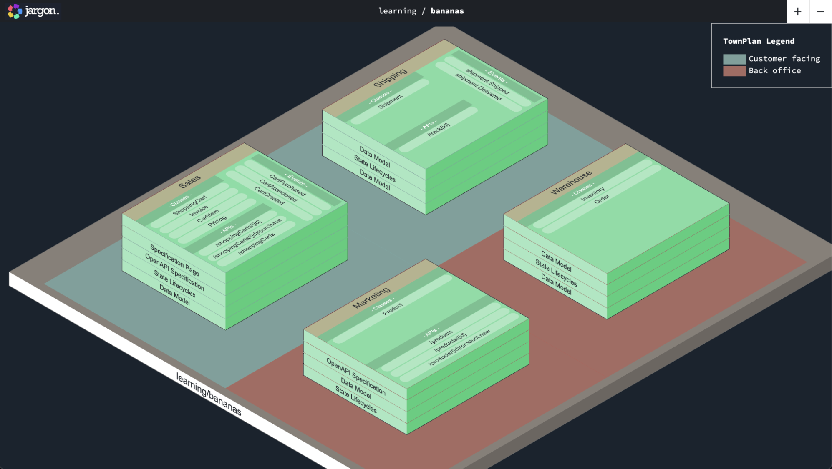Select the Marketing domain title

(371, 297)
